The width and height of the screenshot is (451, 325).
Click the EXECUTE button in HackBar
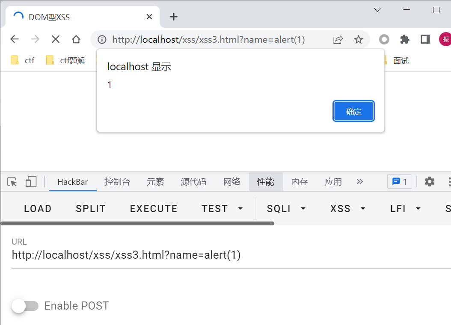(154, 209)
